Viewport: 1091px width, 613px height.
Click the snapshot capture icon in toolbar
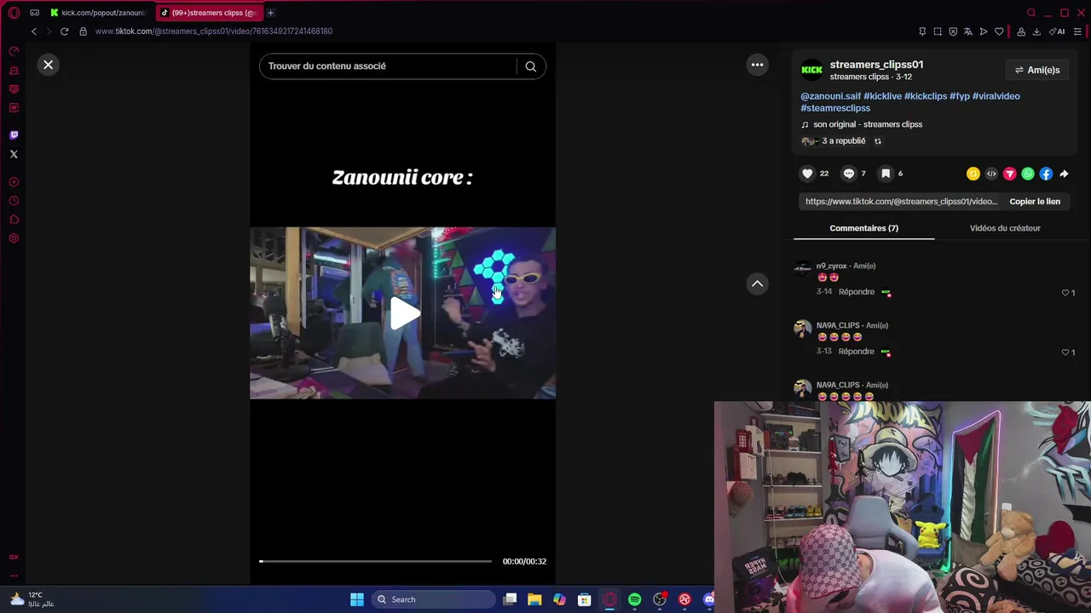coord(938,32)
